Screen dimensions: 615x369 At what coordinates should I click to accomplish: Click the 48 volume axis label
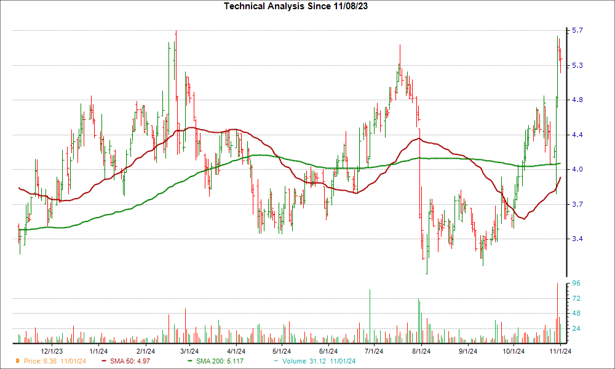click(x=576, y=313)
